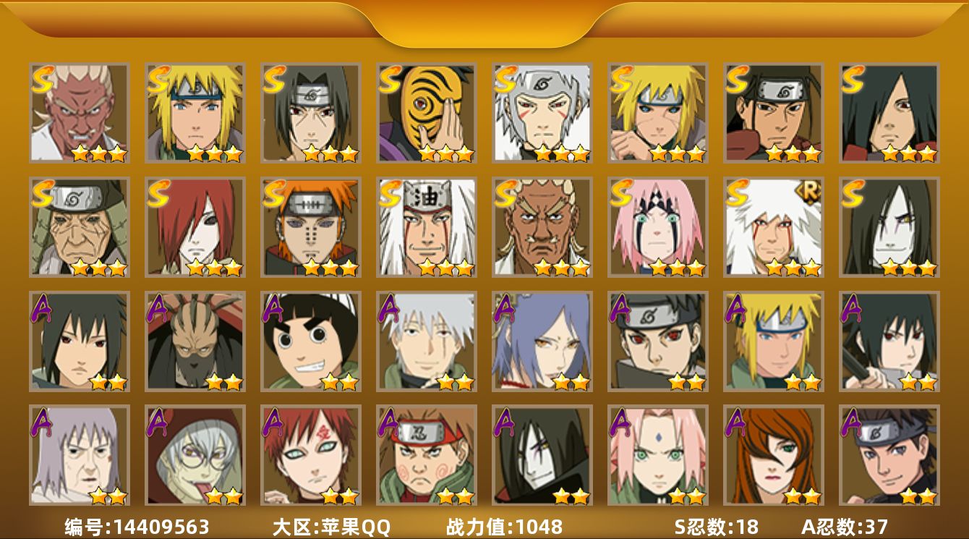Select Gaara with the red forehead tattoo
The image size is (969, 539).
(311, 455)
